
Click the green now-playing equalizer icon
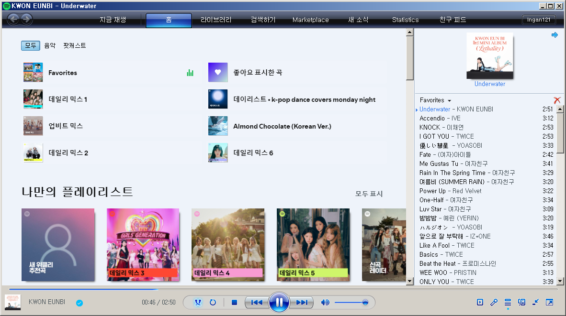click(190, 73)
